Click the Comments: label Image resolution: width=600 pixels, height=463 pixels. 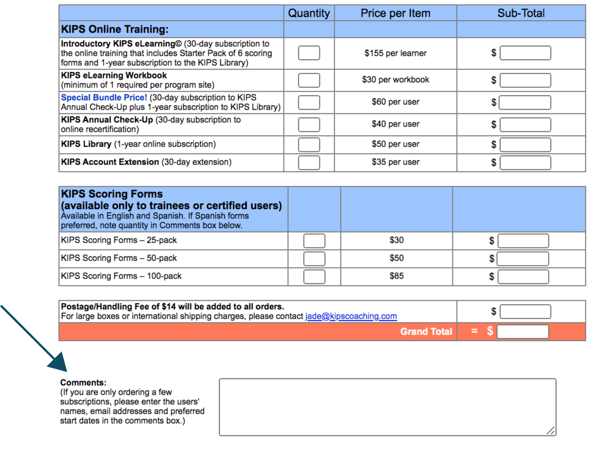(x=83, y=383)
